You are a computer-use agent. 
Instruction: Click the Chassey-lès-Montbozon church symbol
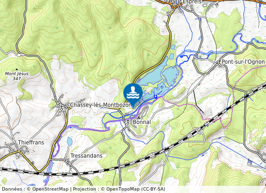61,108
